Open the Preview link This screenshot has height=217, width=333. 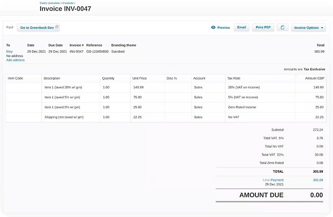[223, 28]
